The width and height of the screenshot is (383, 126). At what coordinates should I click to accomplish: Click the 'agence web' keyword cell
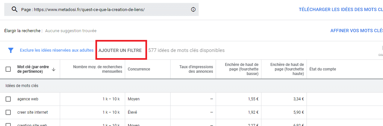click(28, 99)
